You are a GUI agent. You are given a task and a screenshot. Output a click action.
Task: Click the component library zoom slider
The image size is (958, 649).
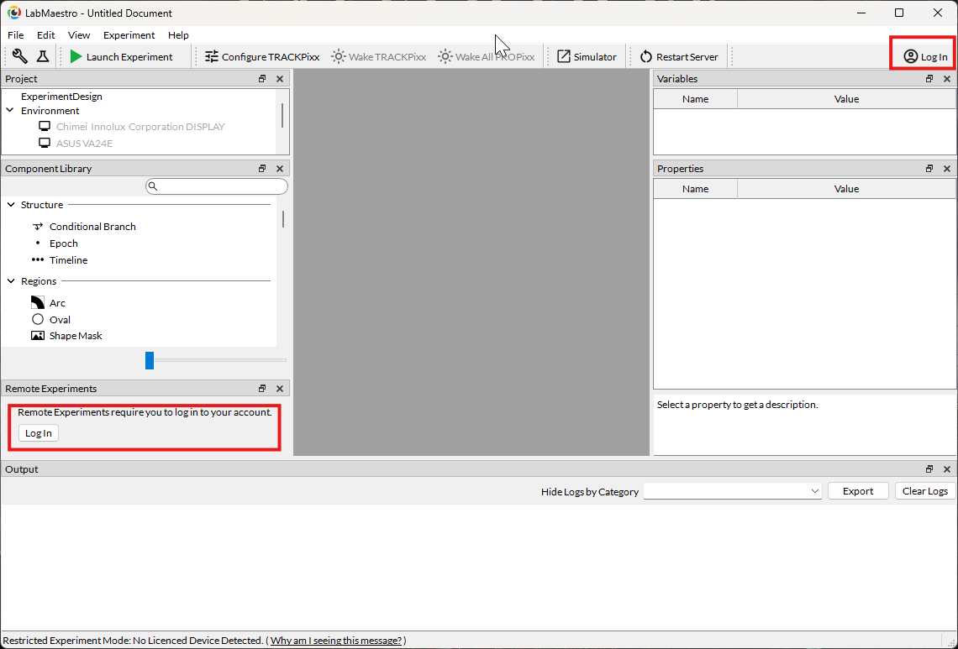coord(150,360)
